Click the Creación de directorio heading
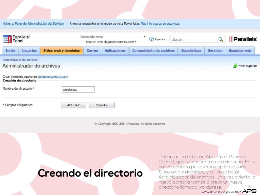 [x=19, y=80]
